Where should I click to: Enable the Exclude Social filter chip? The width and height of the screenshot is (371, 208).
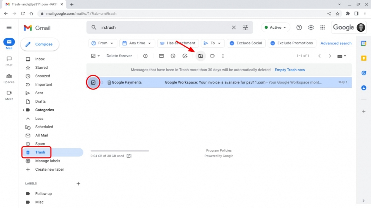[246, 43]
